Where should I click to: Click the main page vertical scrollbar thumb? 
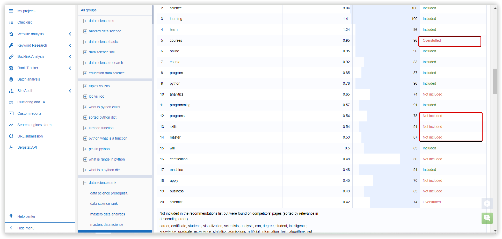pyautogui.click(x=495, y=81)
